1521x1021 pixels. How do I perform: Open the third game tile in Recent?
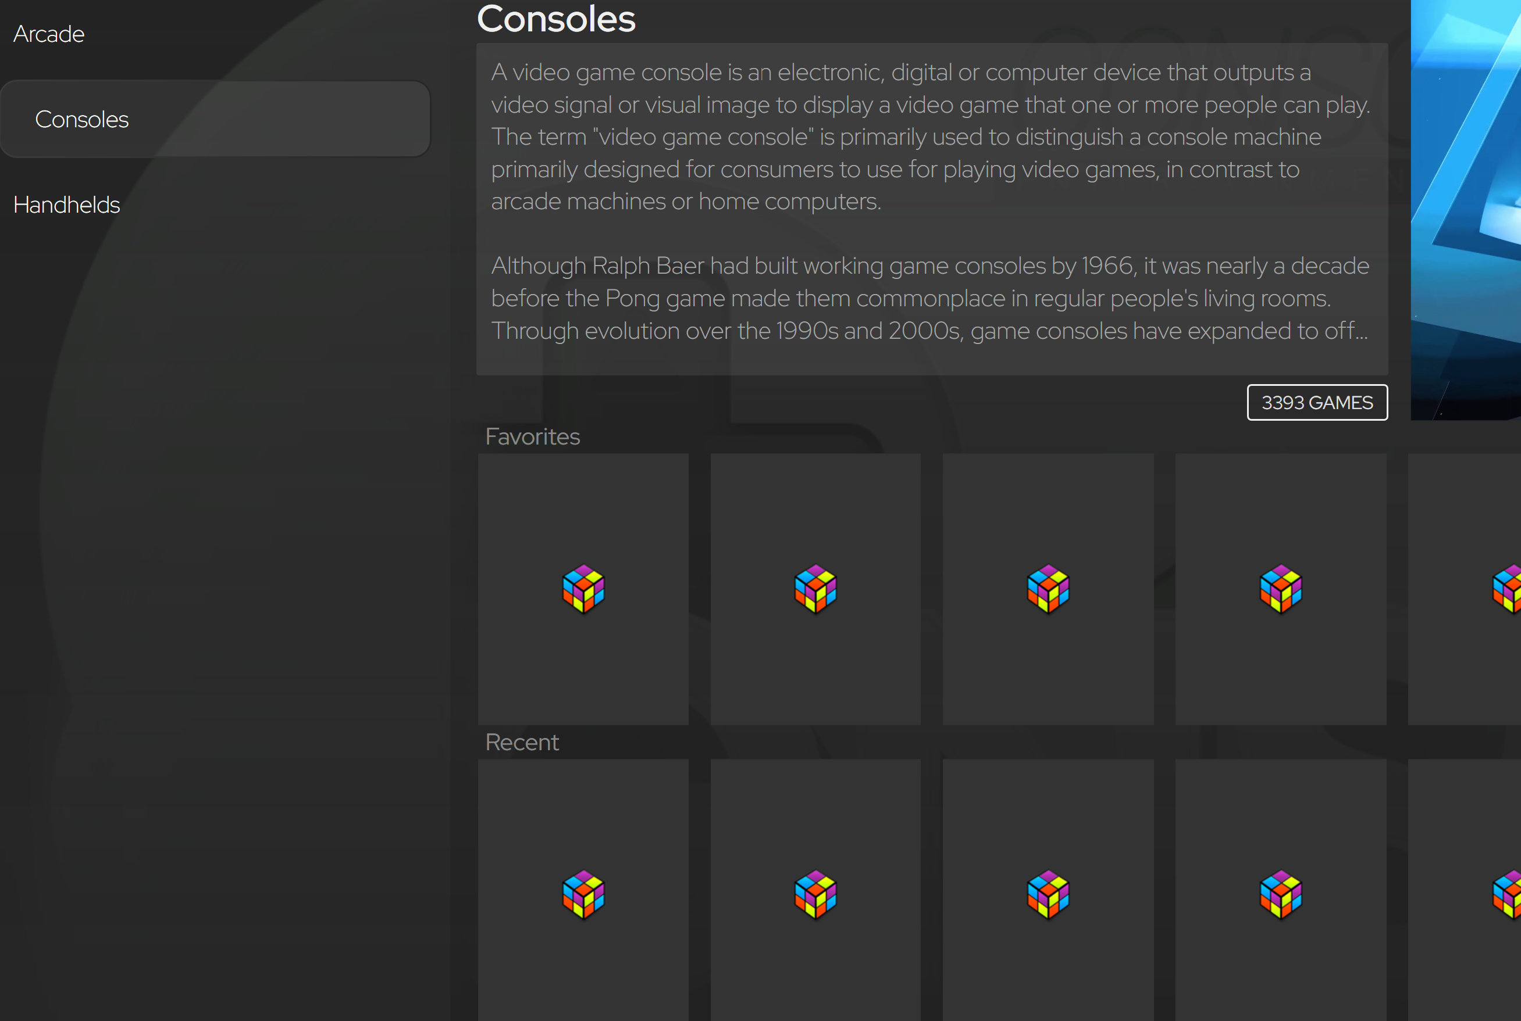(x=1048, y=890)
